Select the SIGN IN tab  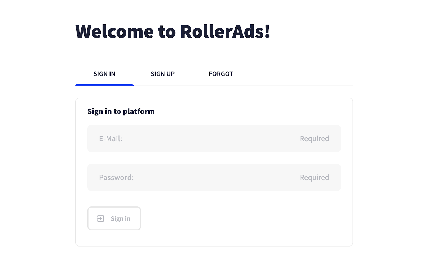104,74
